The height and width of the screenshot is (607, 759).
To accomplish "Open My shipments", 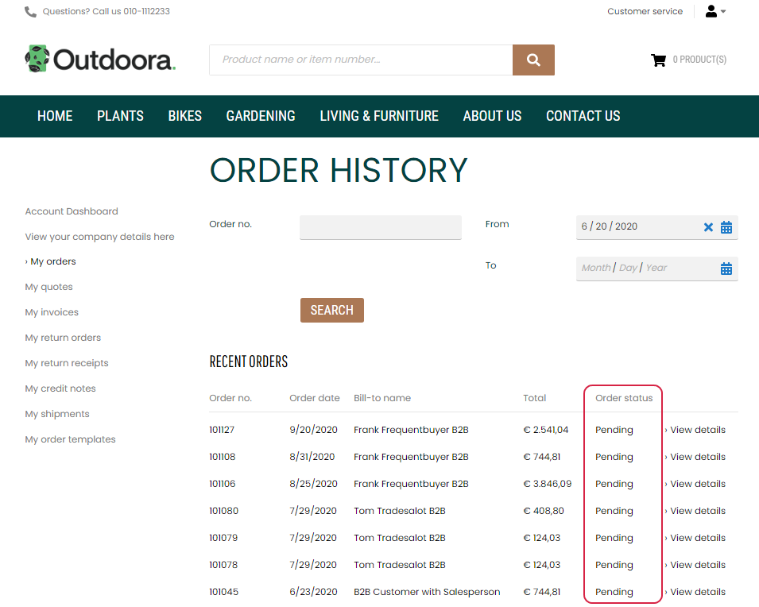I will tap(57, 414).
